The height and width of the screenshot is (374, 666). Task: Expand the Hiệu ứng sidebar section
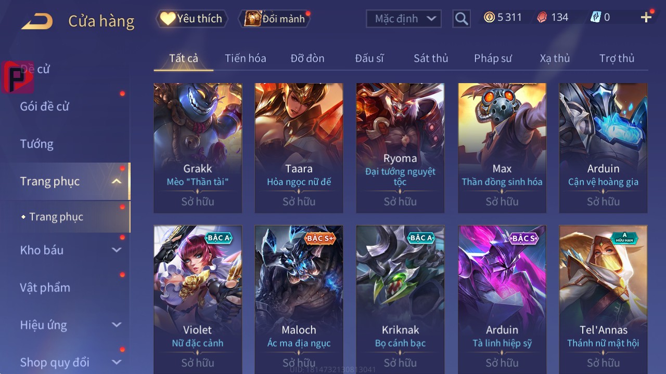pyautogui.click(x=117, y=325)
